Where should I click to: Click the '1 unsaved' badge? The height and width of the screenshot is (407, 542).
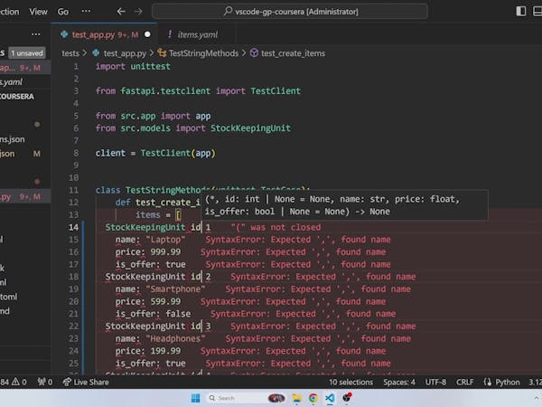click(27, 53)
